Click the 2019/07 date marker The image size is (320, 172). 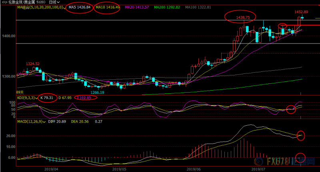click(258, 169)
